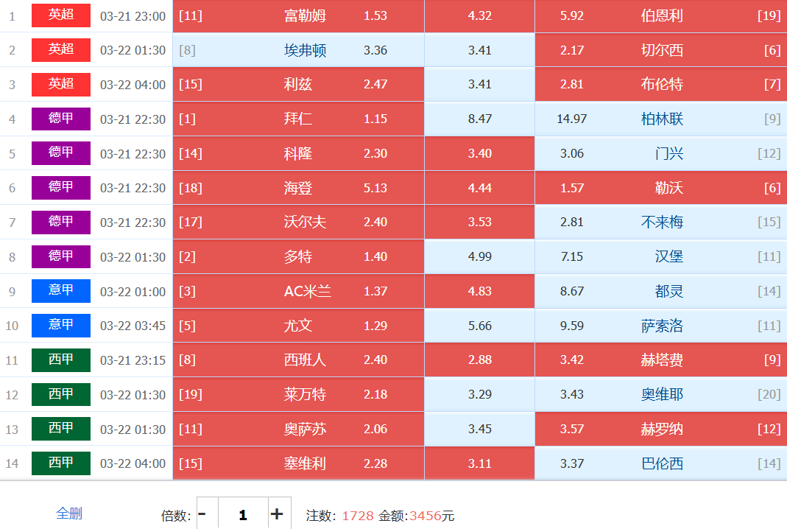Screen dimensions: 787x529
Task: Select the 埃弗顿 home win odds 3.36
Action: tap(298, 50)
